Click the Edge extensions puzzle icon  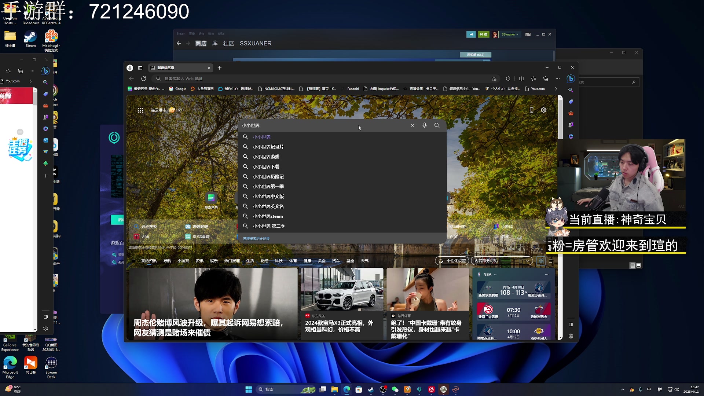click(x=508, y=78)
